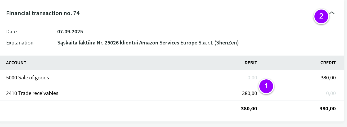Select the 2410 Trade receivables row
Image resolution: width=347 pixels, height=127 pixels.
pos(172,93)
